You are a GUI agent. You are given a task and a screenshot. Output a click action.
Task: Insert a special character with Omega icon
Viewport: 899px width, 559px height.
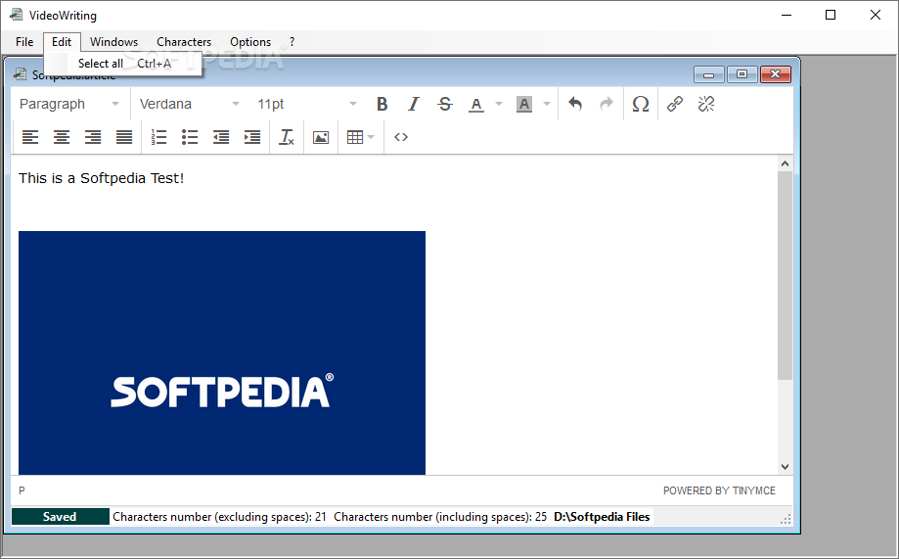pos(641,104)
